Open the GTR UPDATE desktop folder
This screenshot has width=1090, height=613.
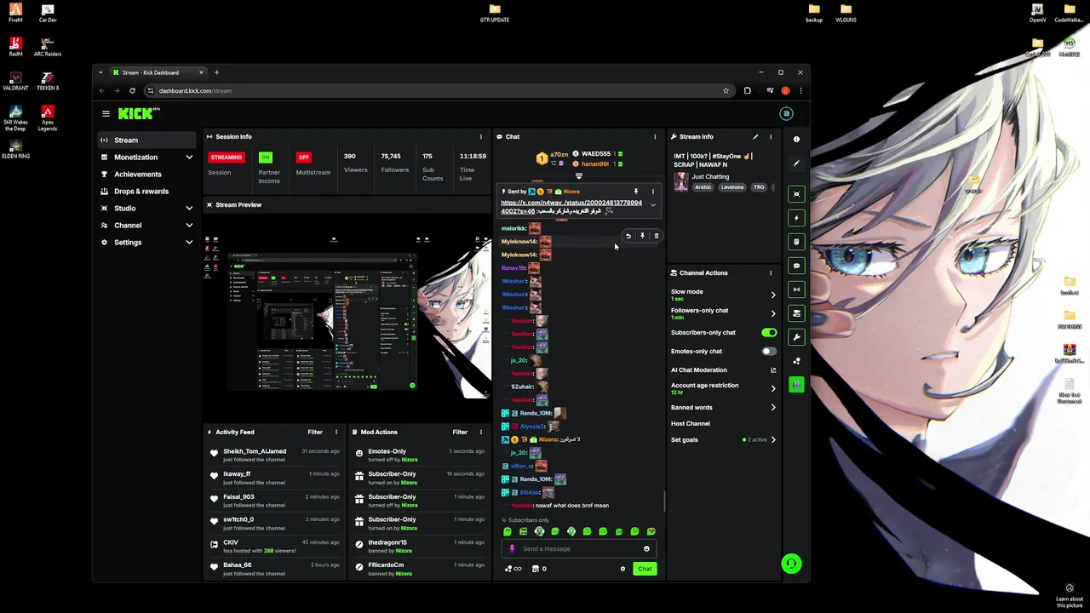495,12
